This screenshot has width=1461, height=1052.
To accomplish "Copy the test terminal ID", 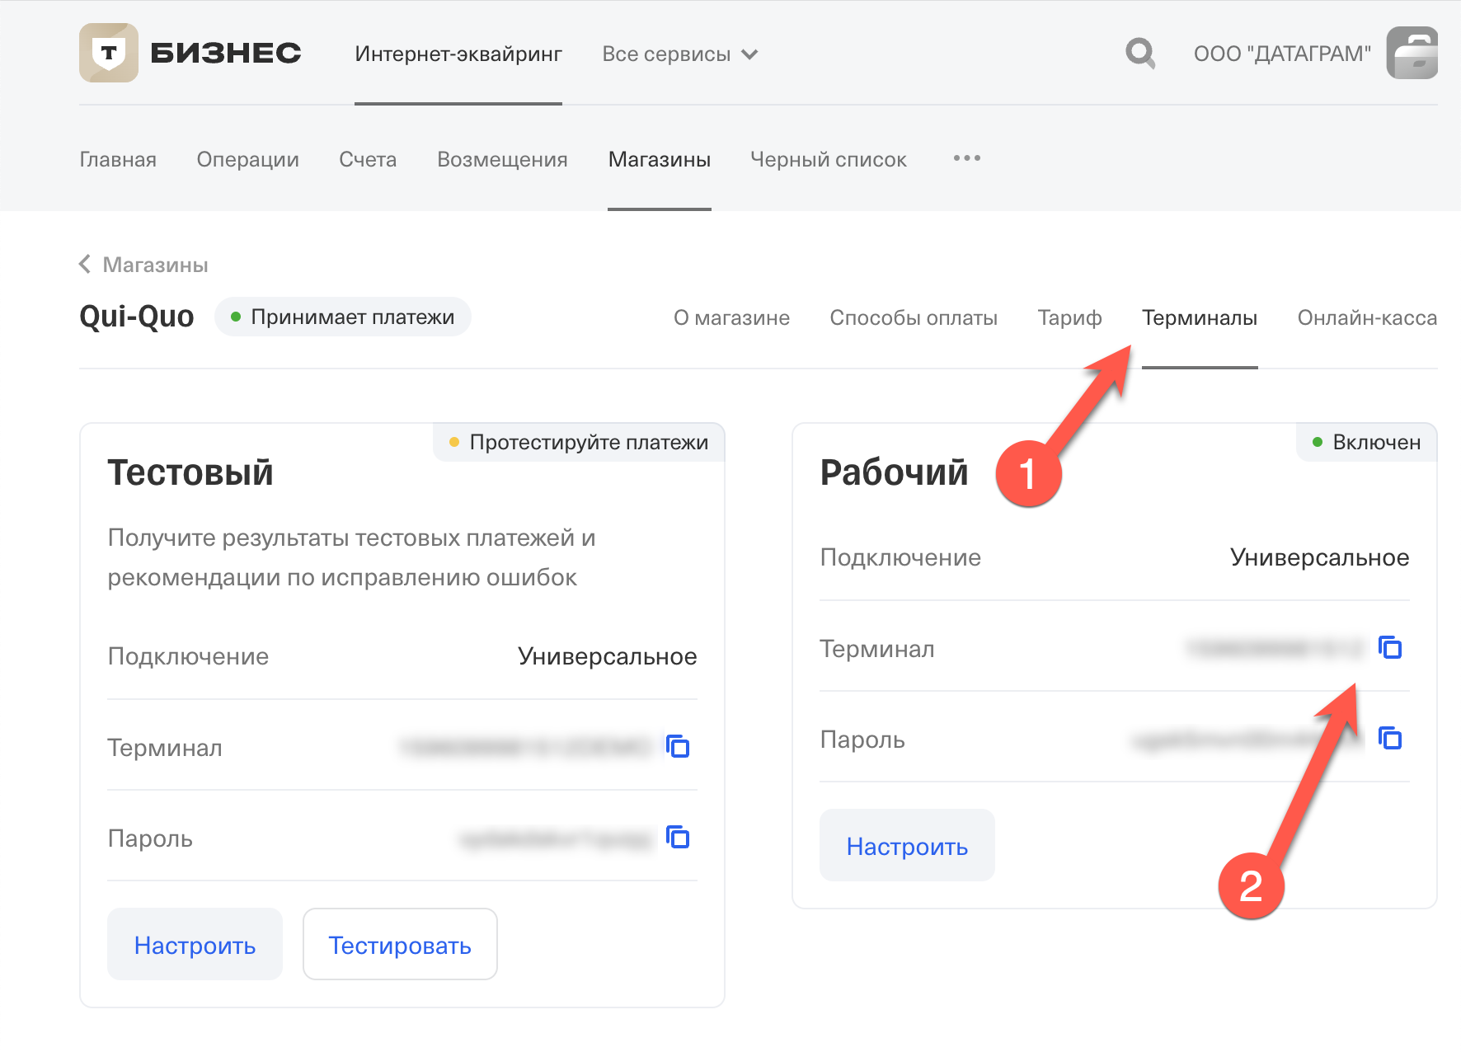I will tap(678, 747).
